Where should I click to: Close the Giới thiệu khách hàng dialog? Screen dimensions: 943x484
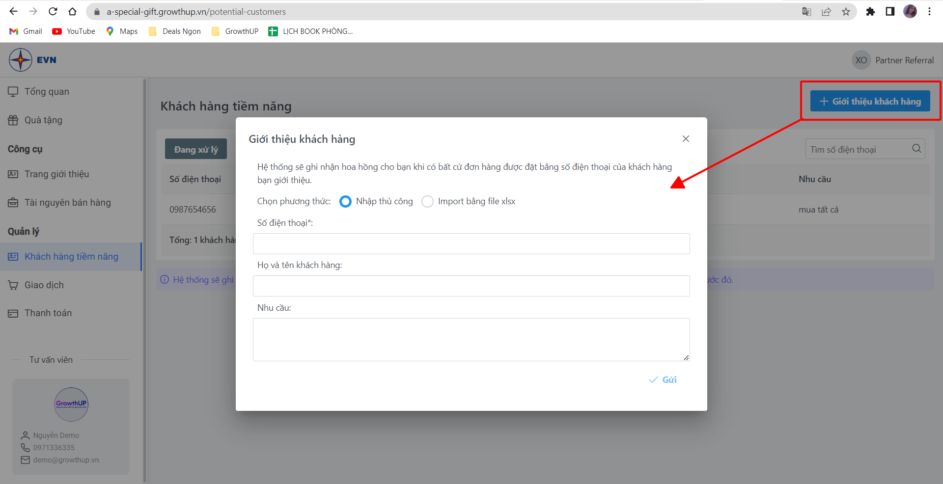click(686, 139)
